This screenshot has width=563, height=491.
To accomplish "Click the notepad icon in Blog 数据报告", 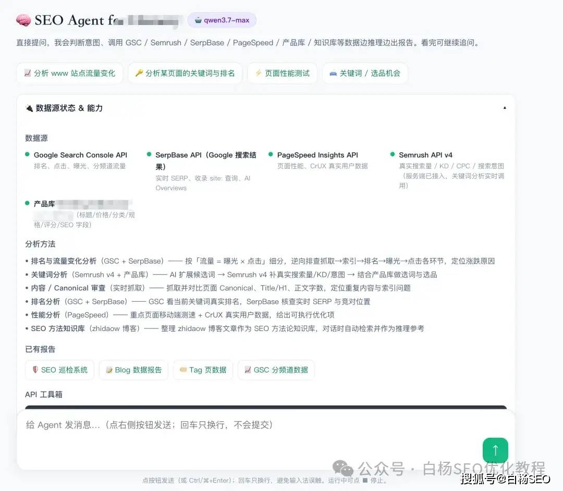I will click(x=109, y=370).
